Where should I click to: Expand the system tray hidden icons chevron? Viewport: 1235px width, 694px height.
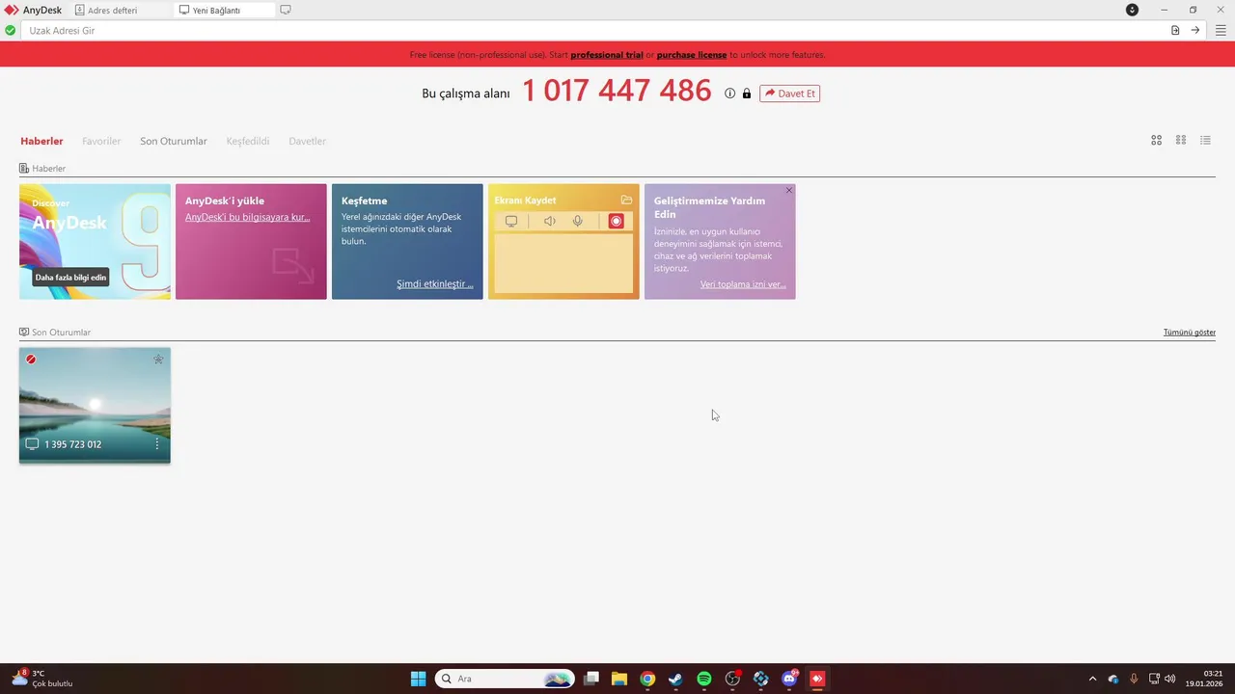coord(1092,679)
